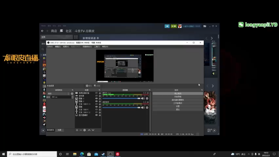Image resolution: width=279 pixels, height=157 pixels.
Task: Click the Windows search box on taskbar
Action: (x=32, y=154)
